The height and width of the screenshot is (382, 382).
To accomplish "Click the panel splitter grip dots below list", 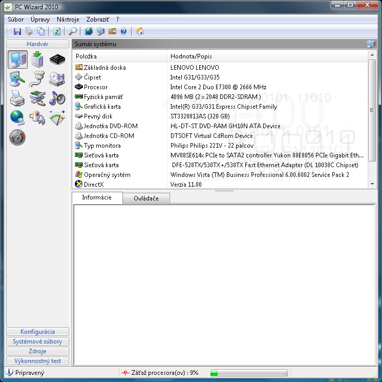I will click(x=224, y=191).
